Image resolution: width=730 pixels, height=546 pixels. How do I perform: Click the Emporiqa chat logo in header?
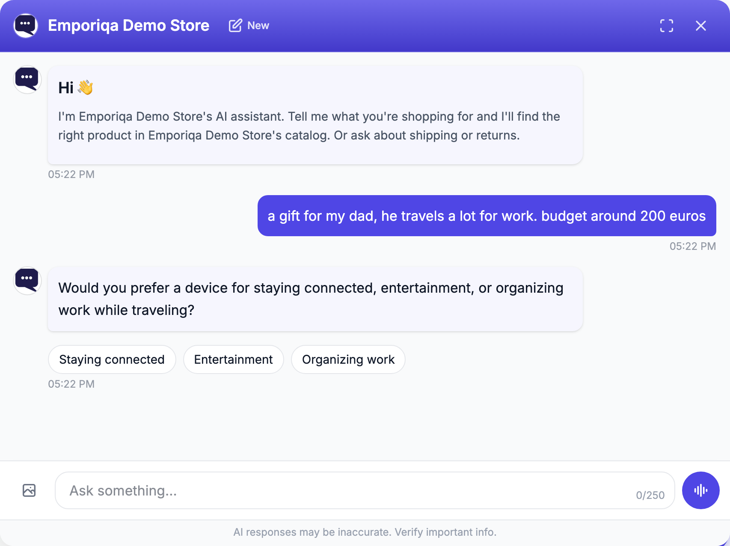click(x=26, y=26)
